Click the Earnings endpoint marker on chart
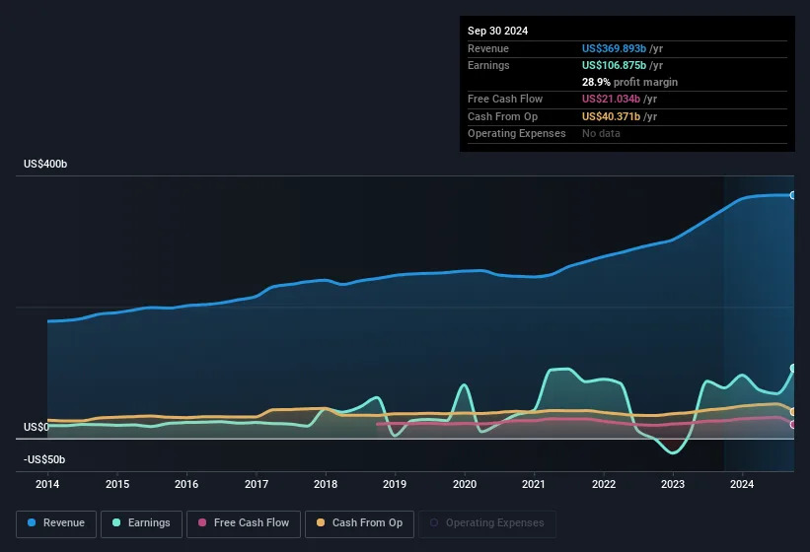The image size is (810, 552). coord(793,369)
